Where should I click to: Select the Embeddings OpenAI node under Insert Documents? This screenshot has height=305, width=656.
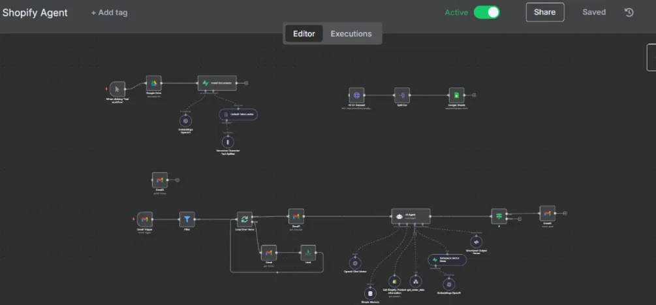coord(186,121)
